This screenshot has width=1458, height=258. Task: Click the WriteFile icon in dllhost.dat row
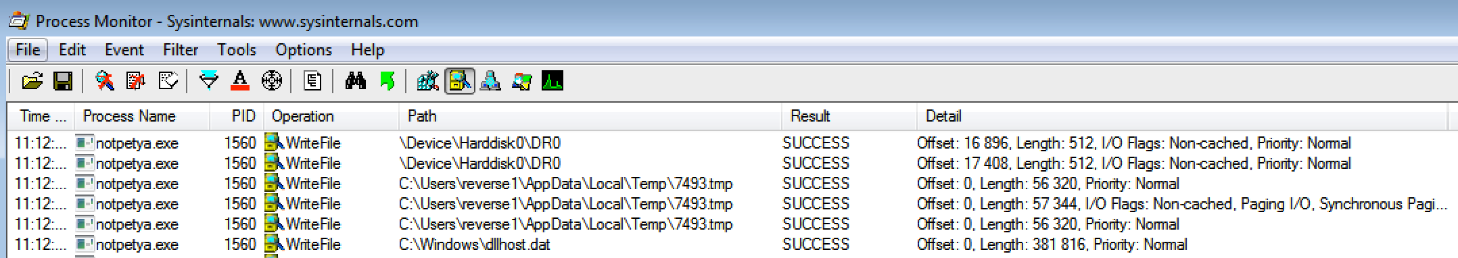(274, 244)
